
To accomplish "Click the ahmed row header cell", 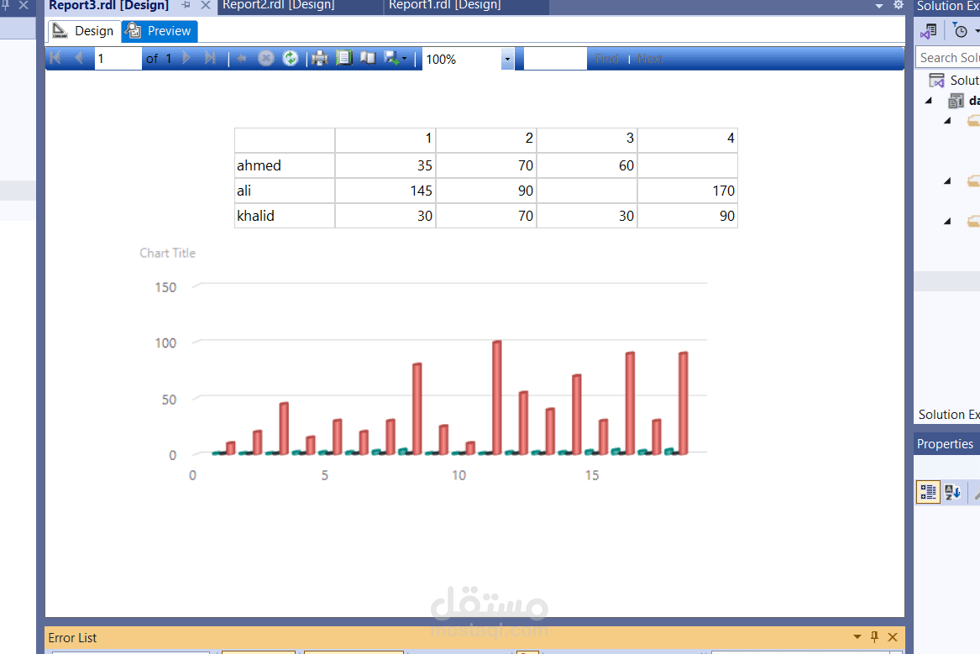I will tap(285, 165).
